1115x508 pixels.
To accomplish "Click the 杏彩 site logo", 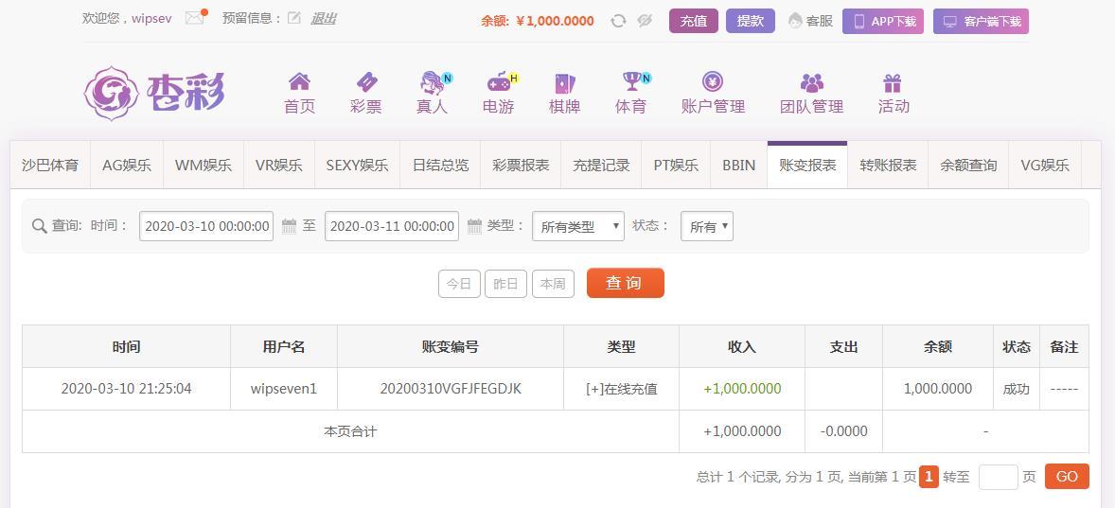I will 154,93.
